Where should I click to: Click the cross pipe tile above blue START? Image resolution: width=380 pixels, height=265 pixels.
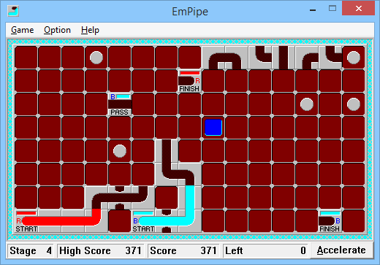point(120,198)
